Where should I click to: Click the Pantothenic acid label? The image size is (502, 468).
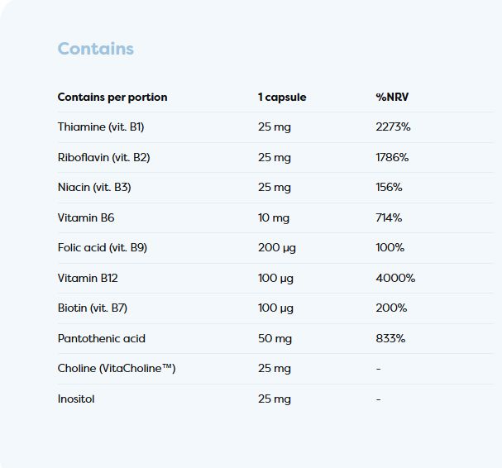point(101,338)
